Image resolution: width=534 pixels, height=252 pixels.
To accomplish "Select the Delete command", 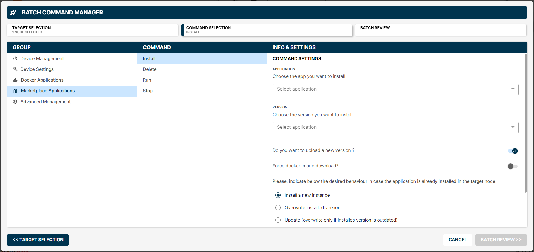I will tap(150, 69).
